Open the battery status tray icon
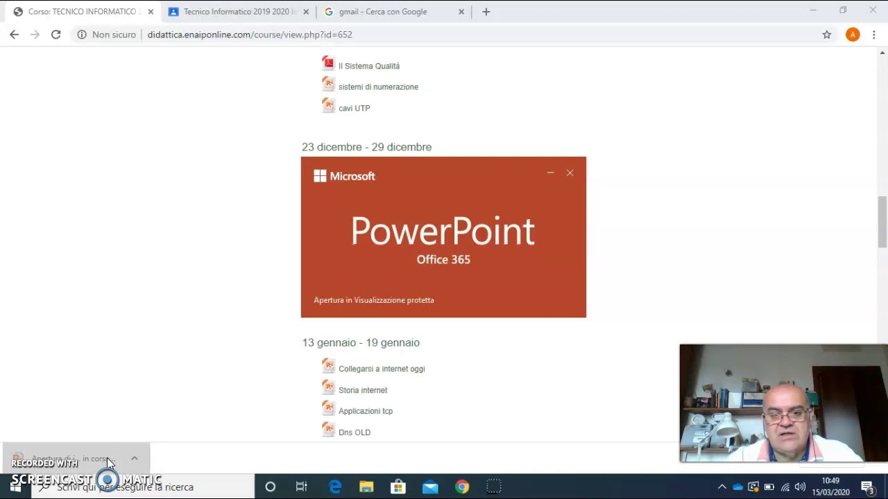The image size is (888, 499). tap(769, 487)
